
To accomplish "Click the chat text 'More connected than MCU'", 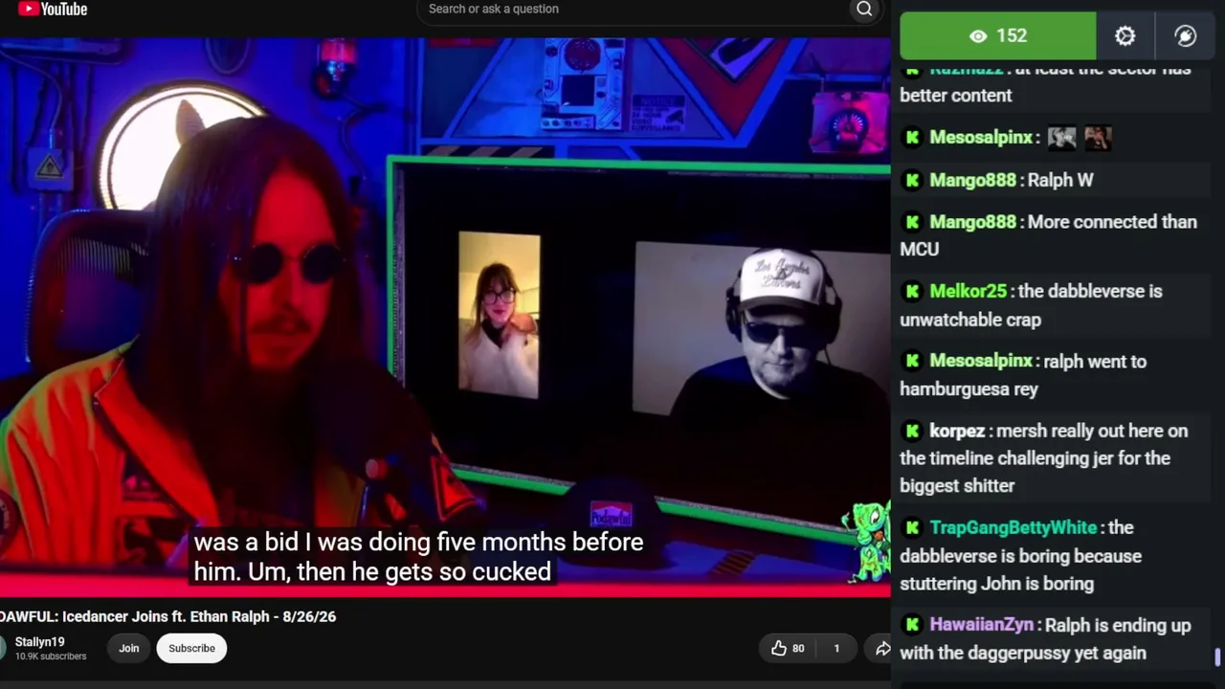I will click(1049, 235).
